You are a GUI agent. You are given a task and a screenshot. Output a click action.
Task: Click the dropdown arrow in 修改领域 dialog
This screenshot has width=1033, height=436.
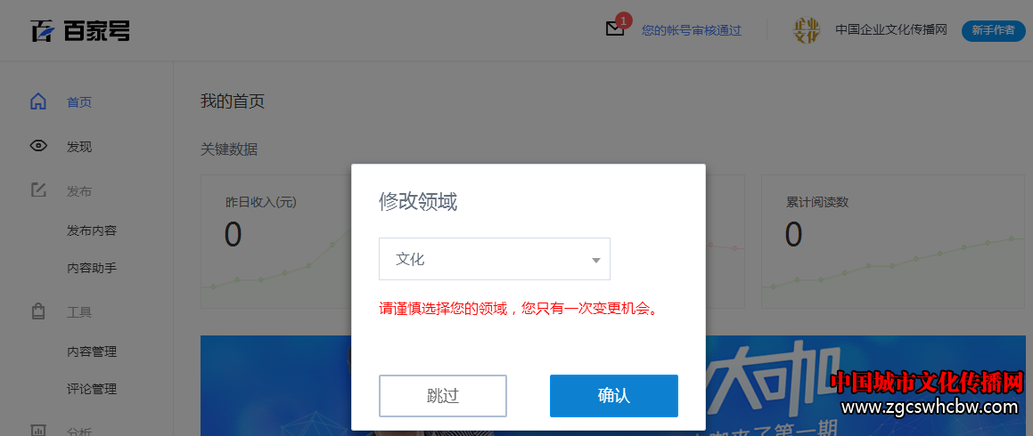tap(596, 261)
